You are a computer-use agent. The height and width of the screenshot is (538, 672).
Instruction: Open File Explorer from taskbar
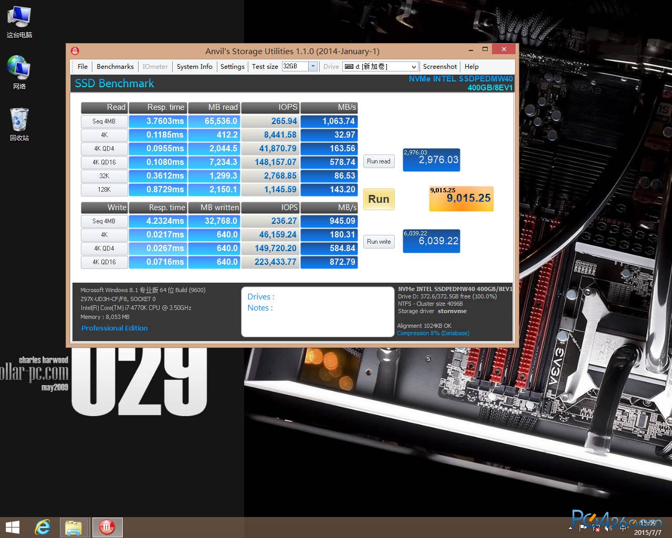coord(73,527)
